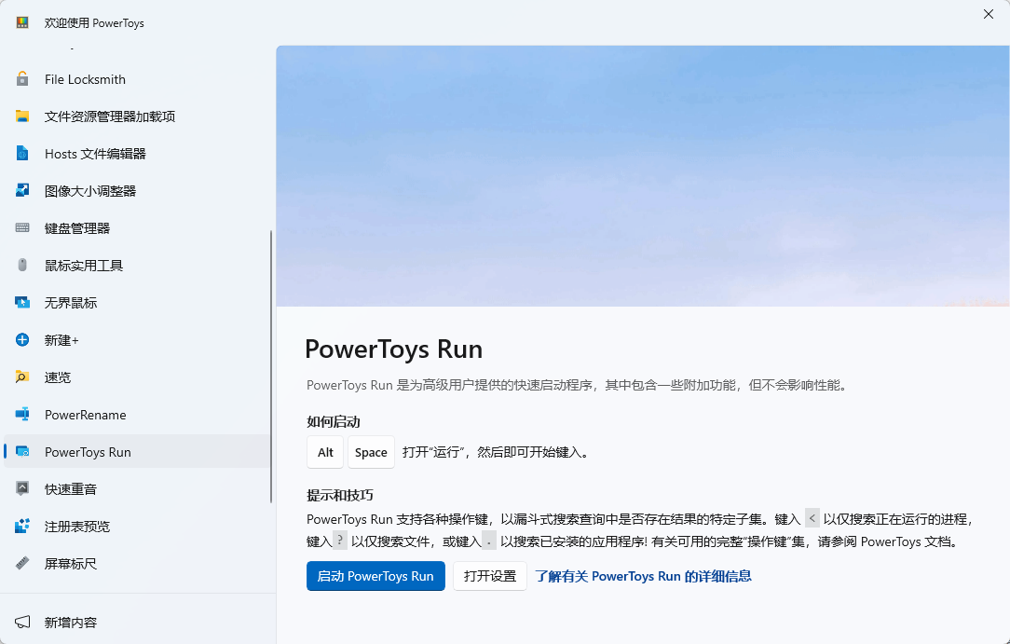Switch to 无界鼠标

138,303
